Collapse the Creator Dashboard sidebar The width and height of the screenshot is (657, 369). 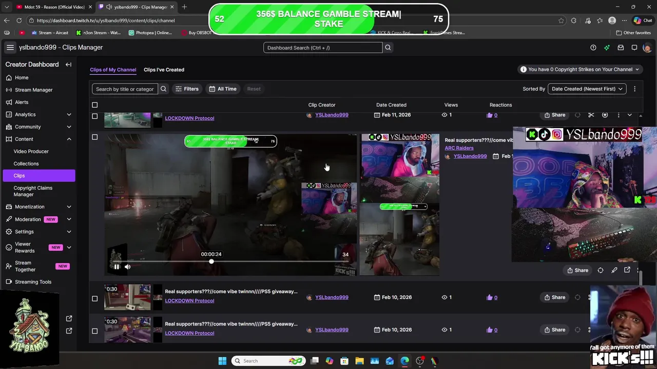pos(68,65)
